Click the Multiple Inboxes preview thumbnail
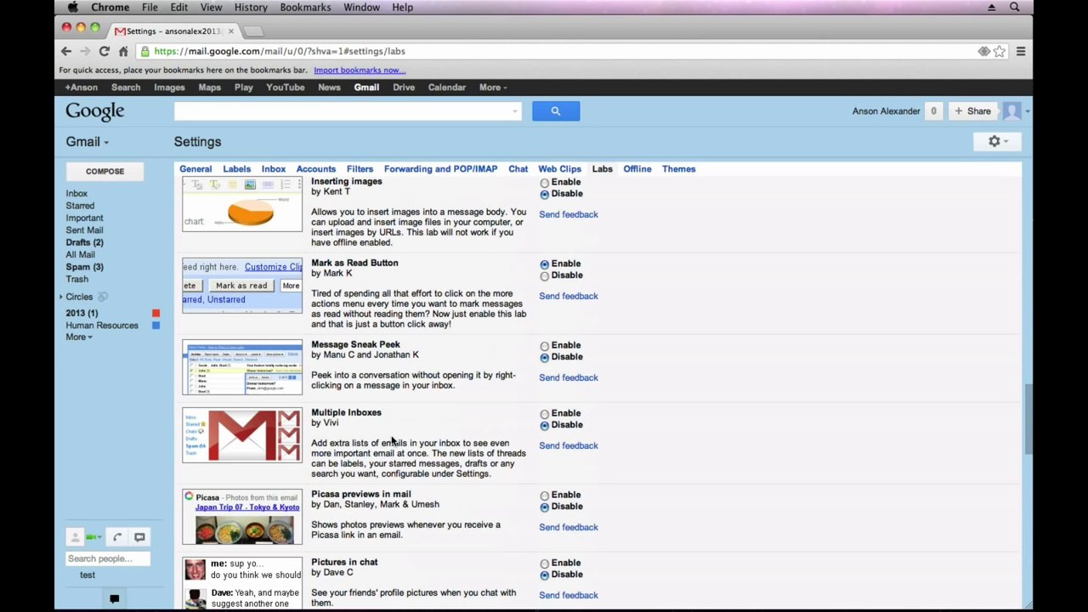Viewport: 1088px width, 612px height. (242, 435)
